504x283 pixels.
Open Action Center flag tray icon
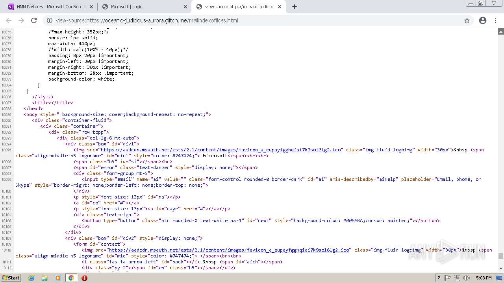448,278
